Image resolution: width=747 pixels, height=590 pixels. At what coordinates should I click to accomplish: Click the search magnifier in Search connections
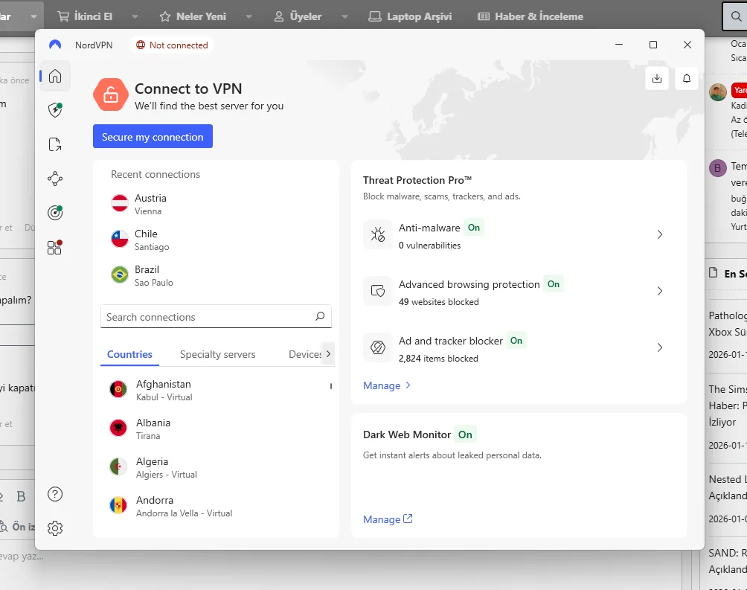320,316
